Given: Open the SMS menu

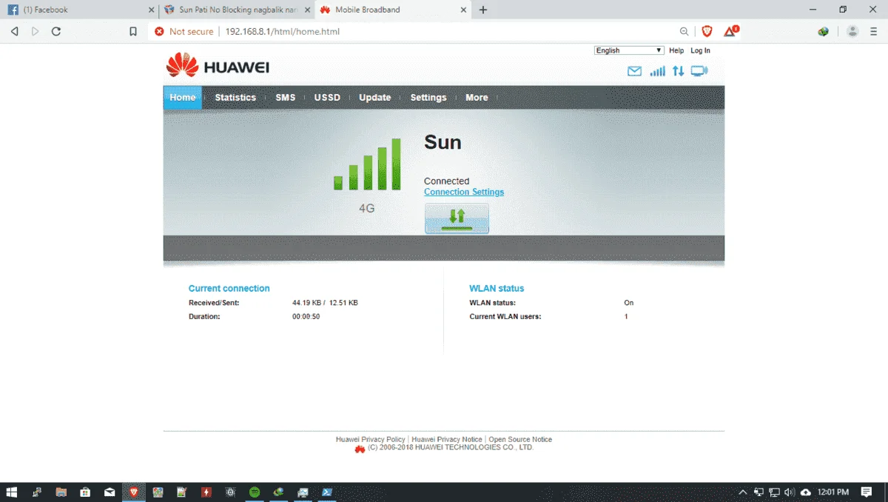Looking at the screenshot, I should [285, 98].
